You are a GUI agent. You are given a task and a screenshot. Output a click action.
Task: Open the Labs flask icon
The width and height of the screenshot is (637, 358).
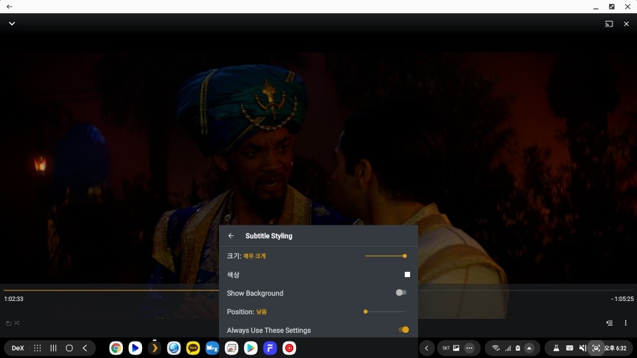tap(556, 348)
